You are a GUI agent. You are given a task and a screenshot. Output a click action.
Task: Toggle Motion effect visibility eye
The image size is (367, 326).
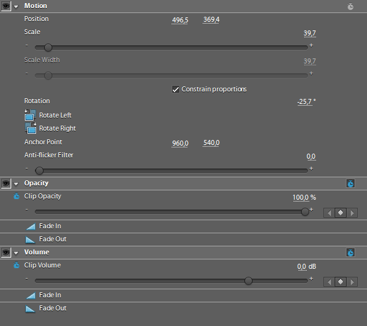6,6
